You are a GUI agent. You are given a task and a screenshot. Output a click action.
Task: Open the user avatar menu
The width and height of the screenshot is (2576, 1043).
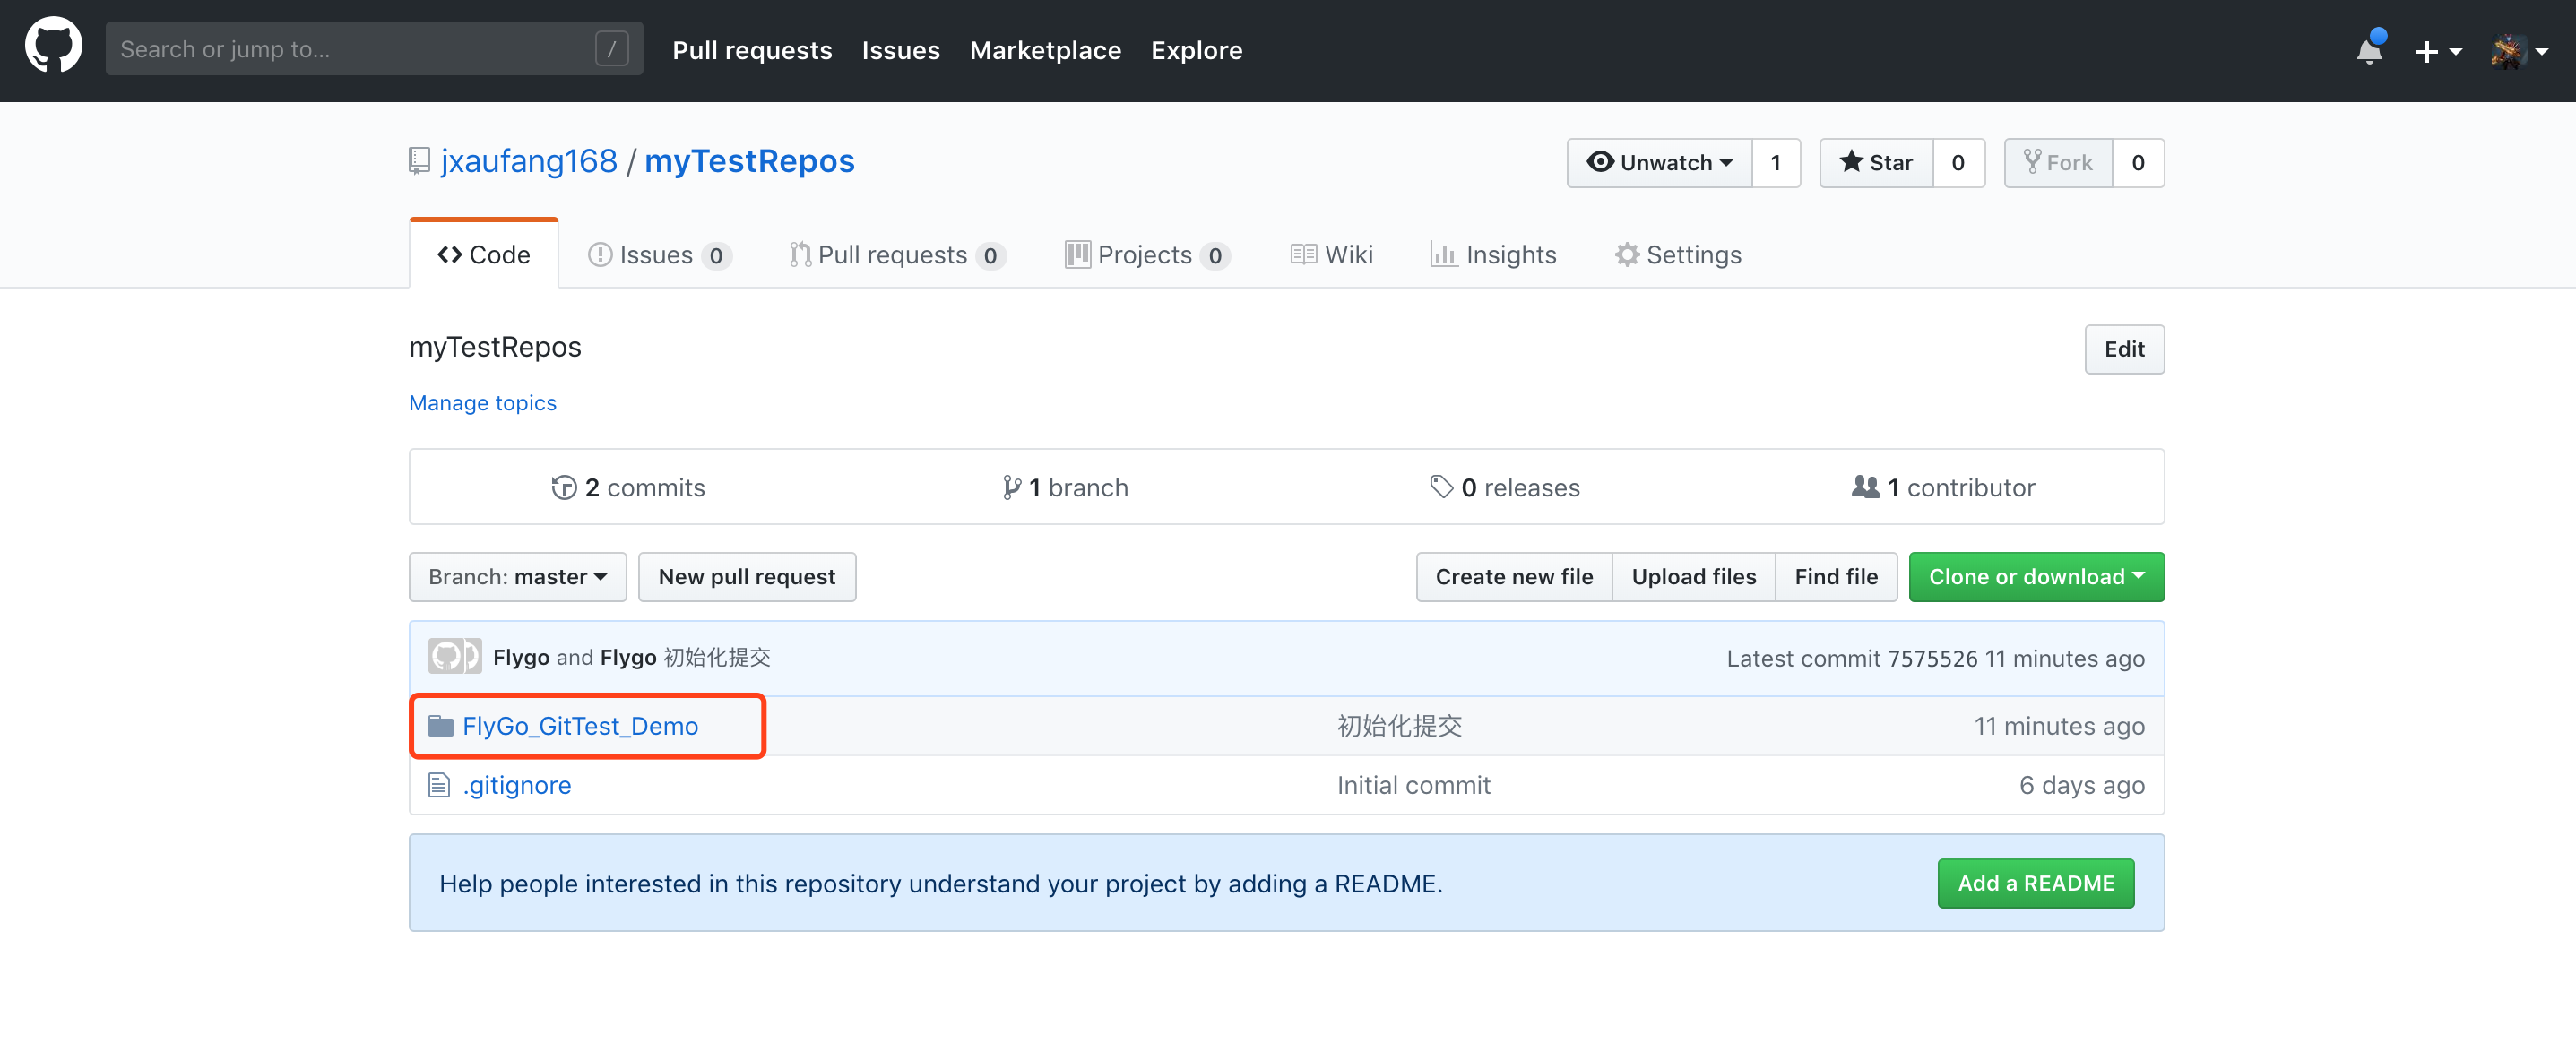point(2518,50)
